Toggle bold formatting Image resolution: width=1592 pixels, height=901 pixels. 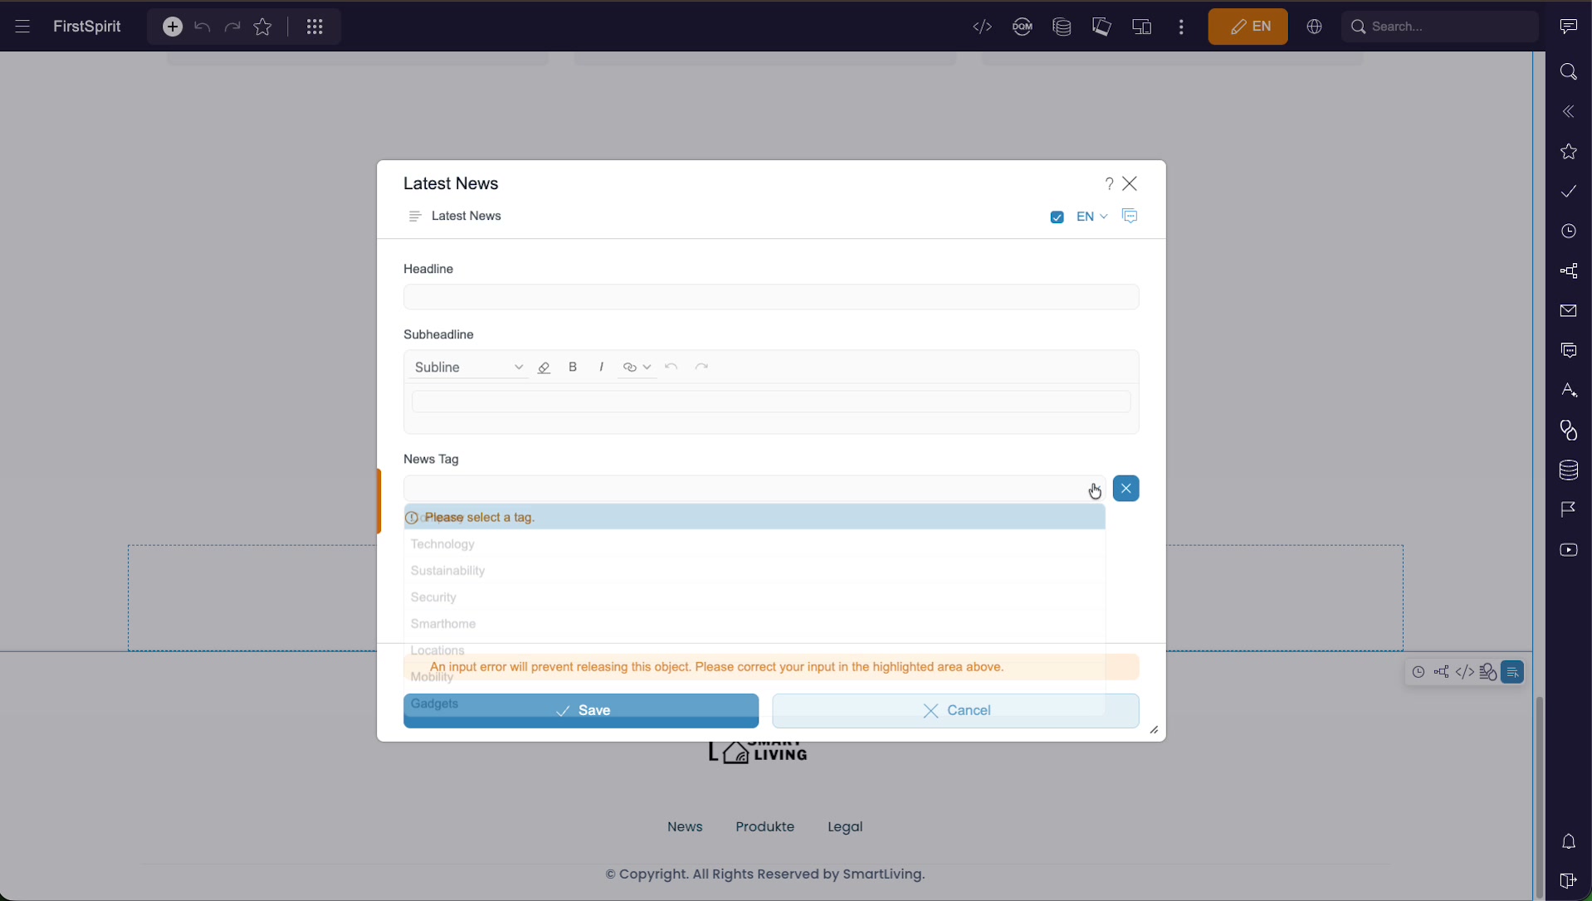pyautogui.click(x=573, y=367)
